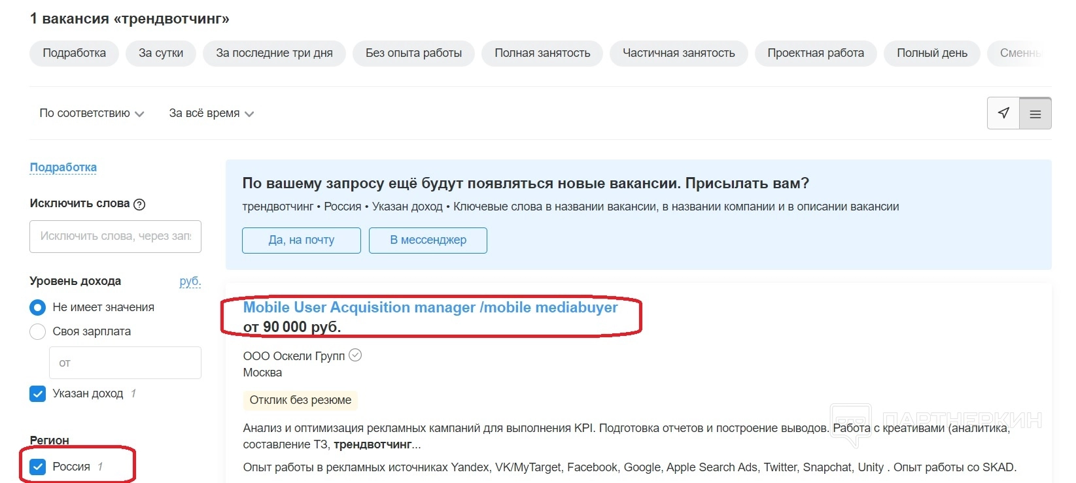Click verified checkmark icon next to ООО Оскели Групп

pyautogui.click(x=355, y=355)
